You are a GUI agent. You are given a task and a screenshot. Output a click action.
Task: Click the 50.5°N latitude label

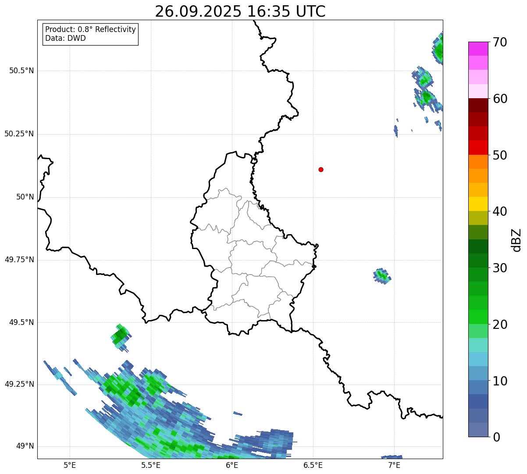21,71
